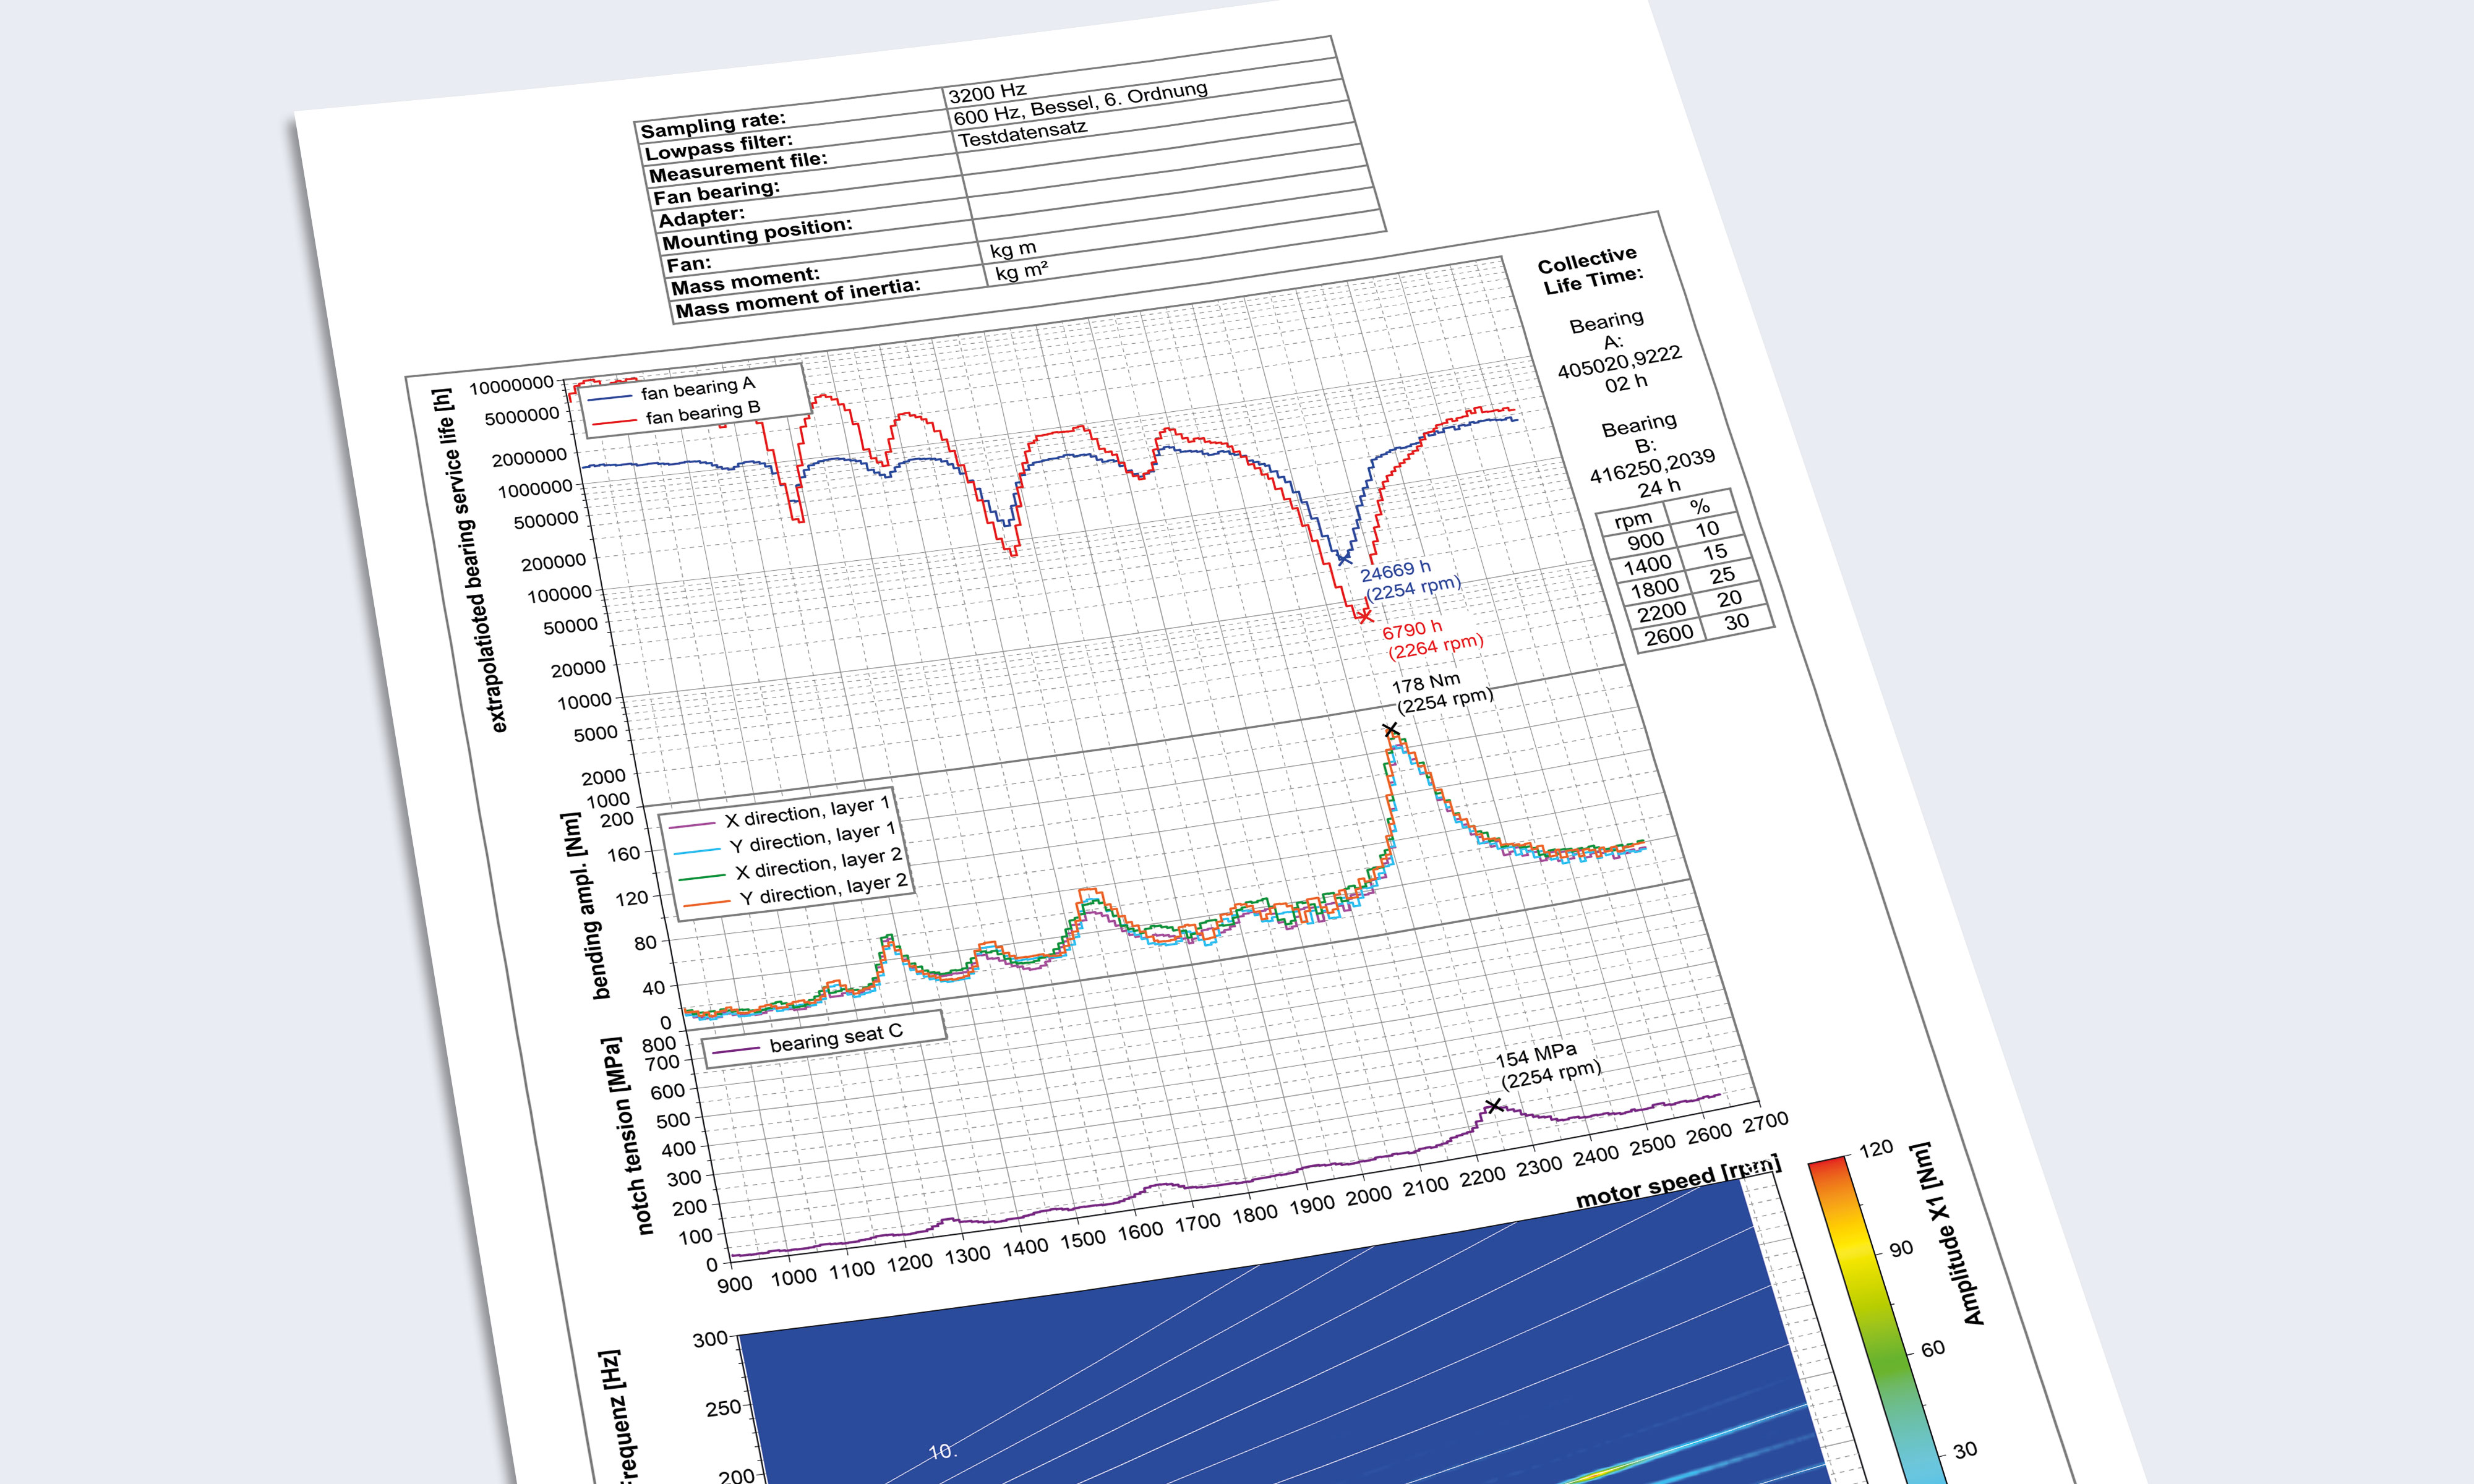
Task: Select the 'kg m' unit cell
Action: (1013, 249)
